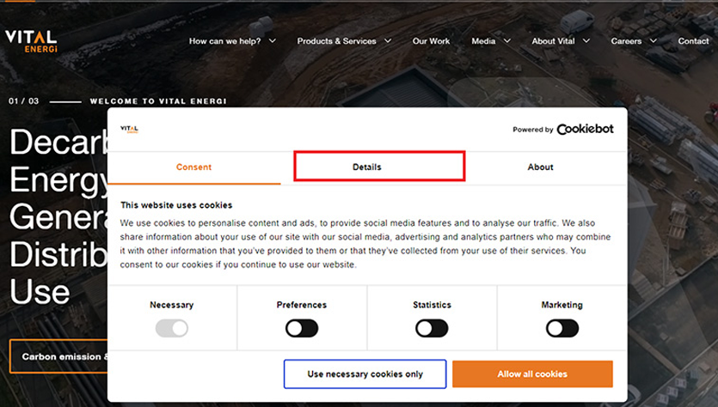Click the 'Carbon emission' hero button
The width and height of the screenshot is (718, 407).
tap(58, 356)
